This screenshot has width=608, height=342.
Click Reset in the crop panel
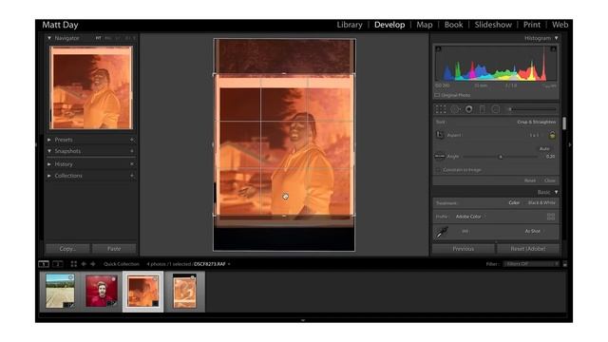tap(530, 180)
